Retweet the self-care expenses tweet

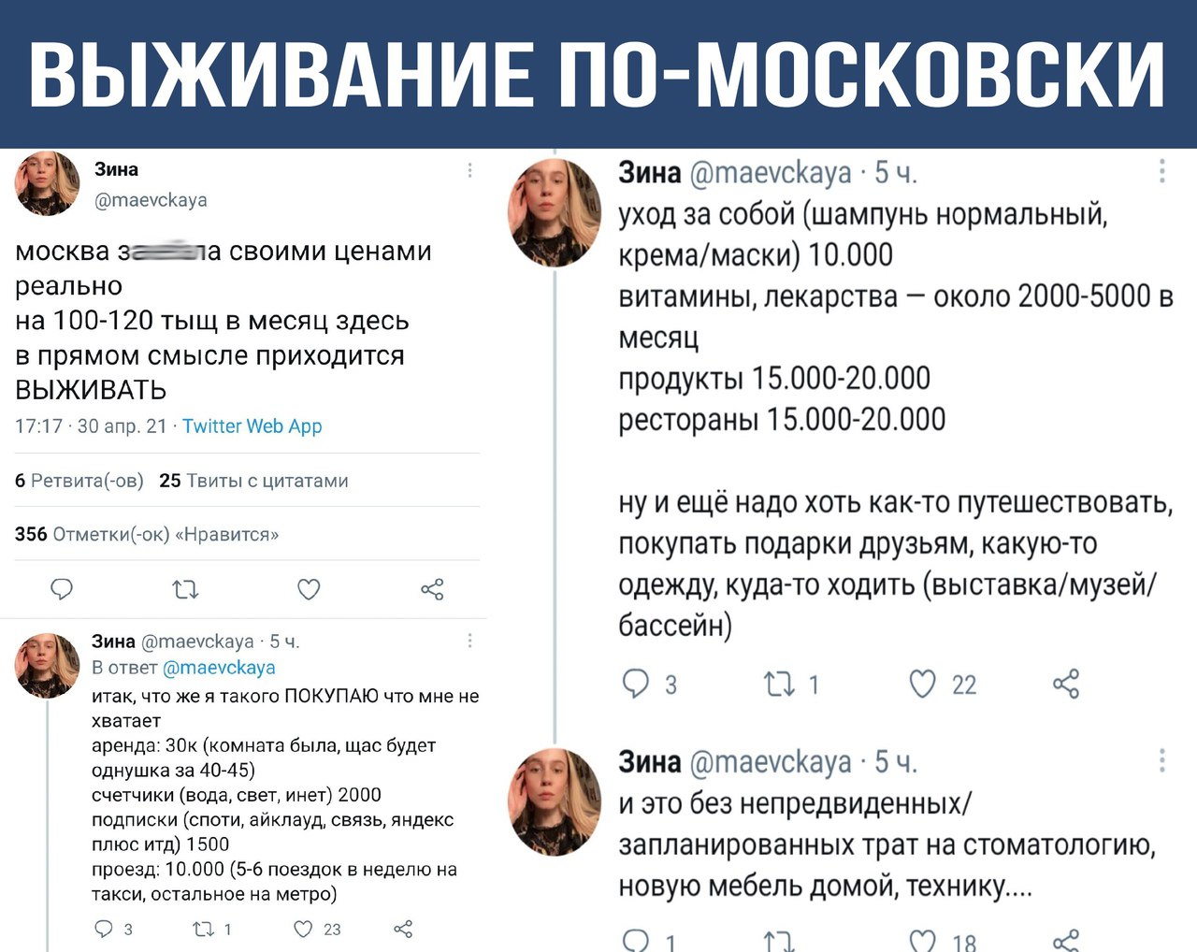(x=779, y=685)
